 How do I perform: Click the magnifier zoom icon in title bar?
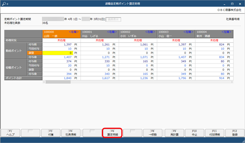pyautogui.click(x=5, y=3)
